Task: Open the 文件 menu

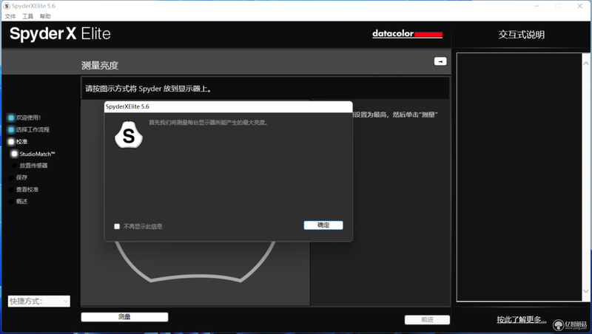Action: [x=10, y=16]
